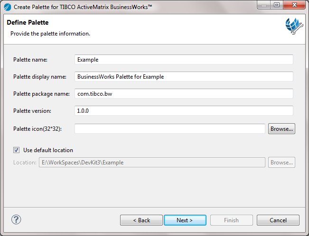Toggle the Use default location checkbox
The image size is (309, 236).
17,150
